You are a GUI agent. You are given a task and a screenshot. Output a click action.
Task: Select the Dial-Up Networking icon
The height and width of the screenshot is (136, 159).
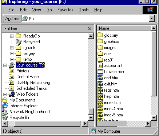12,83
